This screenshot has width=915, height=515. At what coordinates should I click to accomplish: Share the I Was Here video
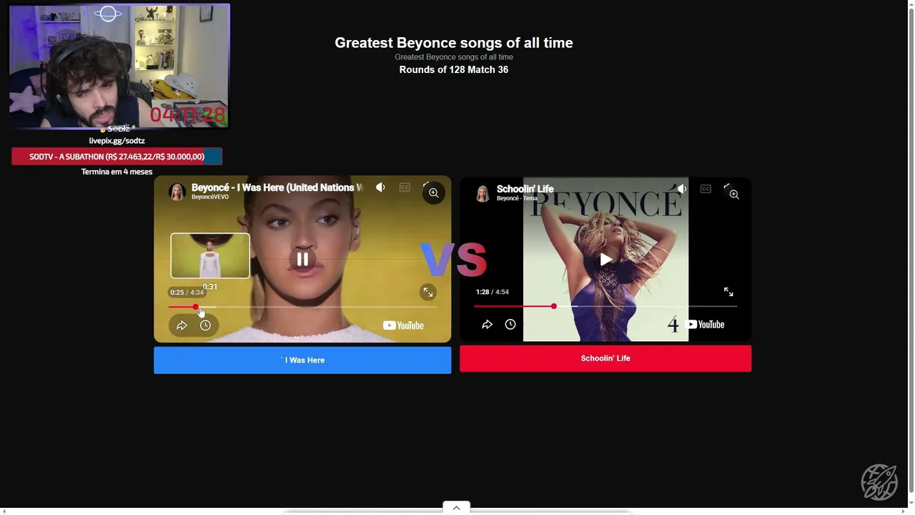point(182,325)
